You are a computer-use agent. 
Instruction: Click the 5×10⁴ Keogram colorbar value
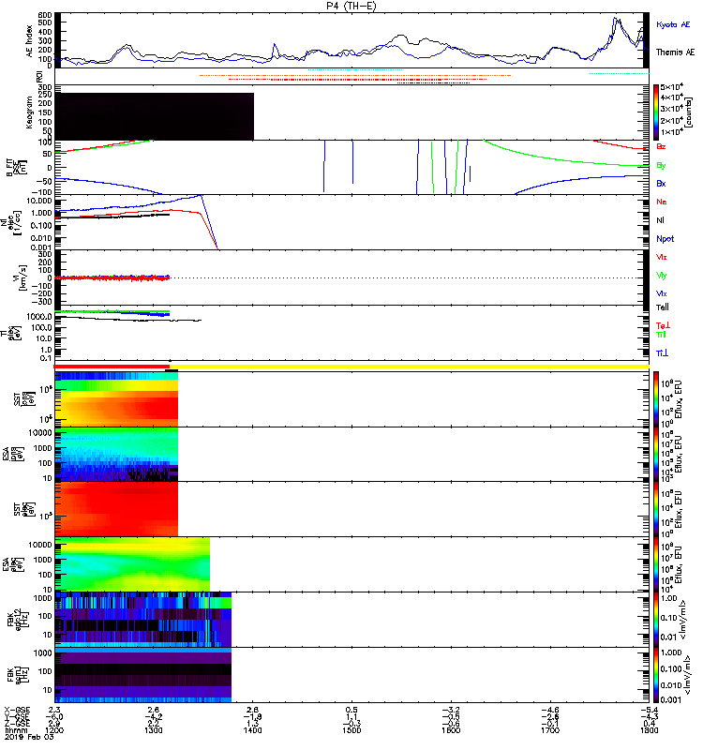click(671, 87)
